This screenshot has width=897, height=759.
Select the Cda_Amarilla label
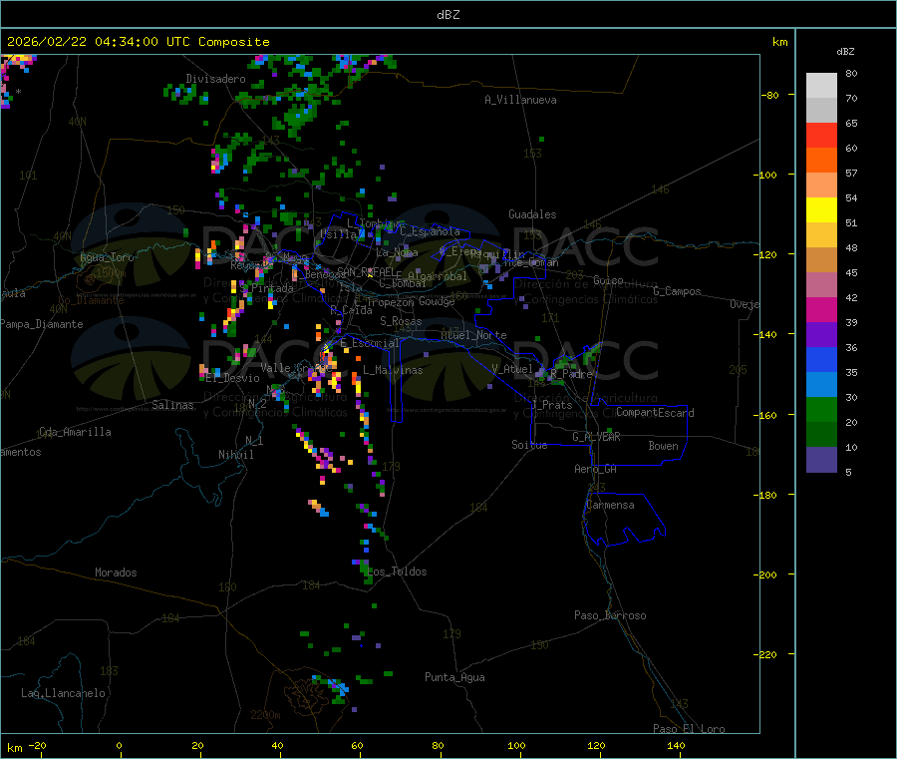[x=75, y=432]
